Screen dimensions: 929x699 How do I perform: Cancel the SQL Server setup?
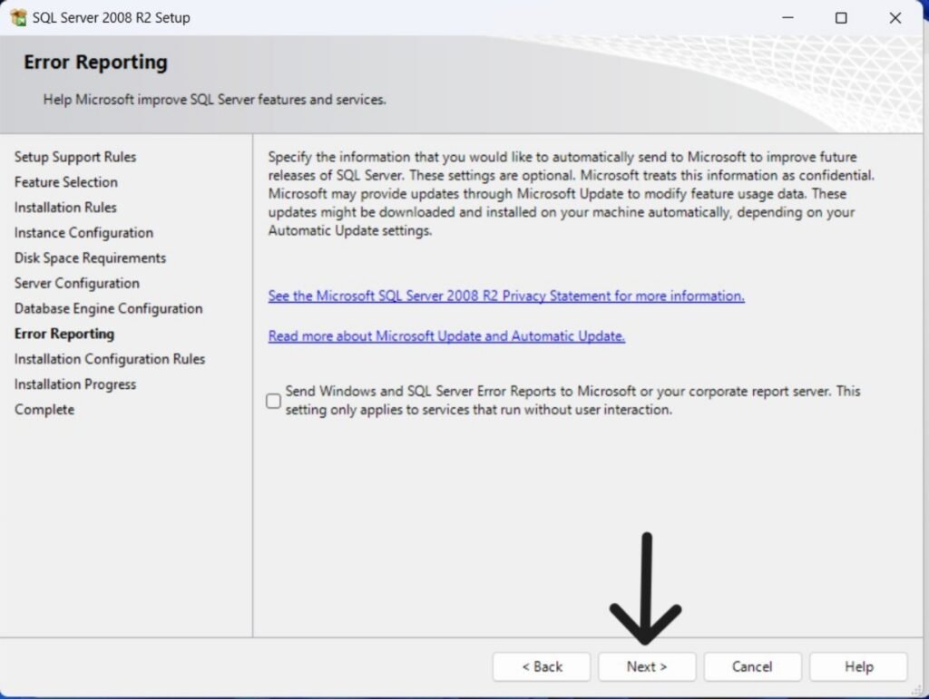pos(752,666)
